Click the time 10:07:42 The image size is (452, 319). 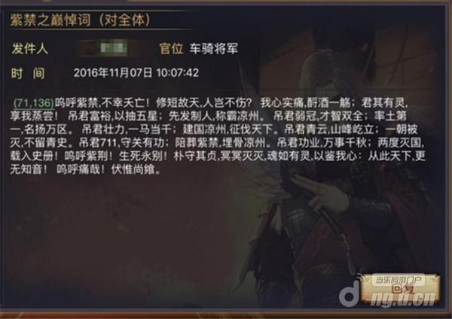178,72
